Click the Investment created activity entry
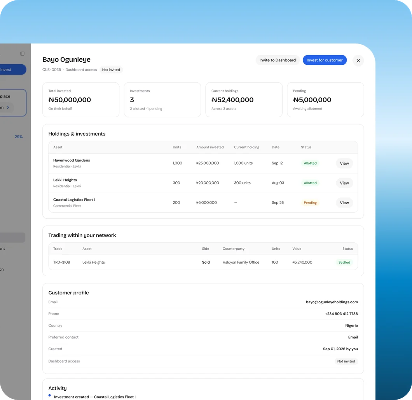412x400 pixels. pyautogui.click(x=94, y=397)
